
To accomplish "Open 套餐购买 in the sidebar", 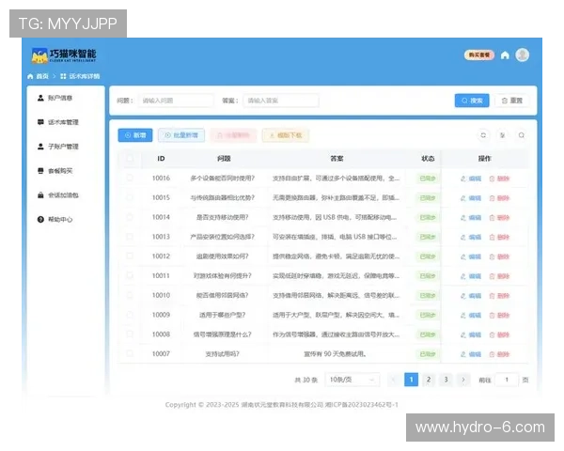I will [55, 171].
